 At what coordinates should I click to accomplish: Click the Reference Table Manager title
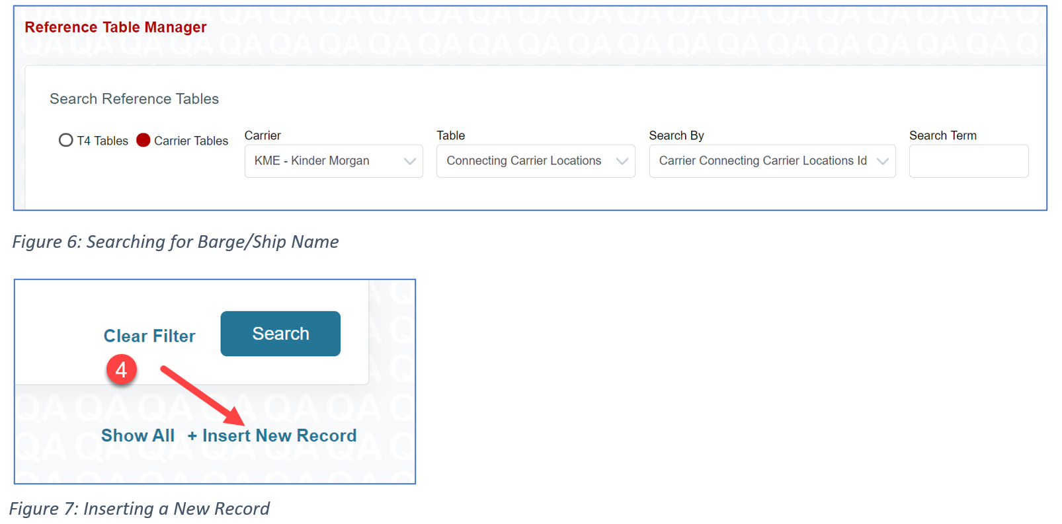click(116, 27)
